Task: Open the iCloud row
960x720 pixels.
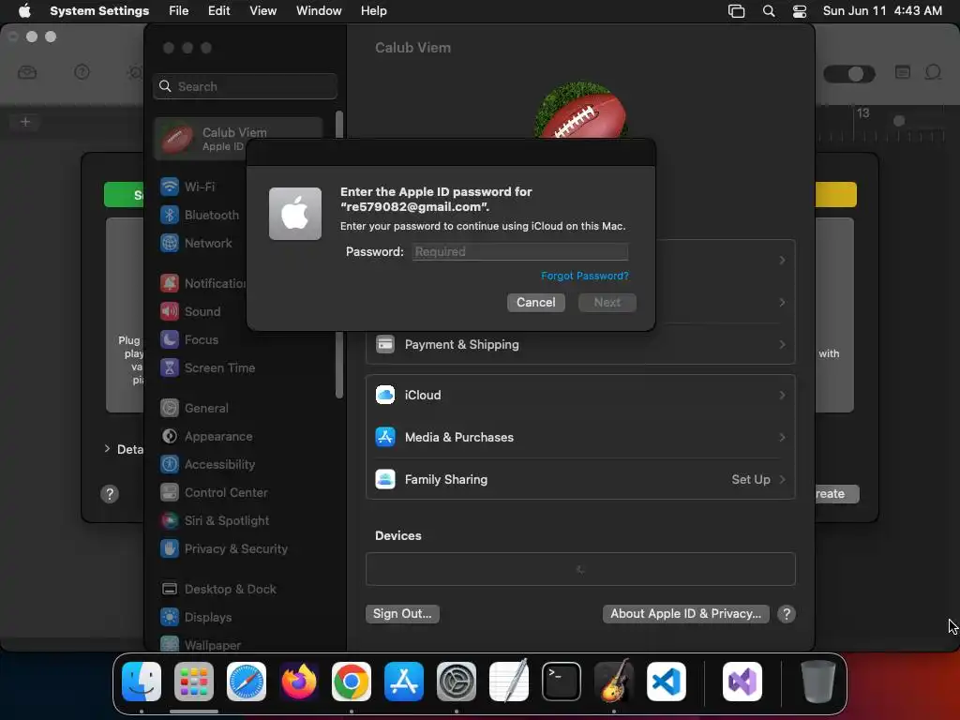Action: (579, 396)
